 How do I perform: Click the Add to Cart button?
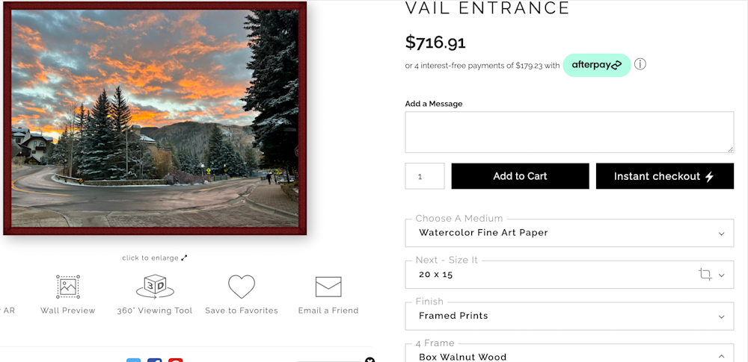(x=520, y=176)
